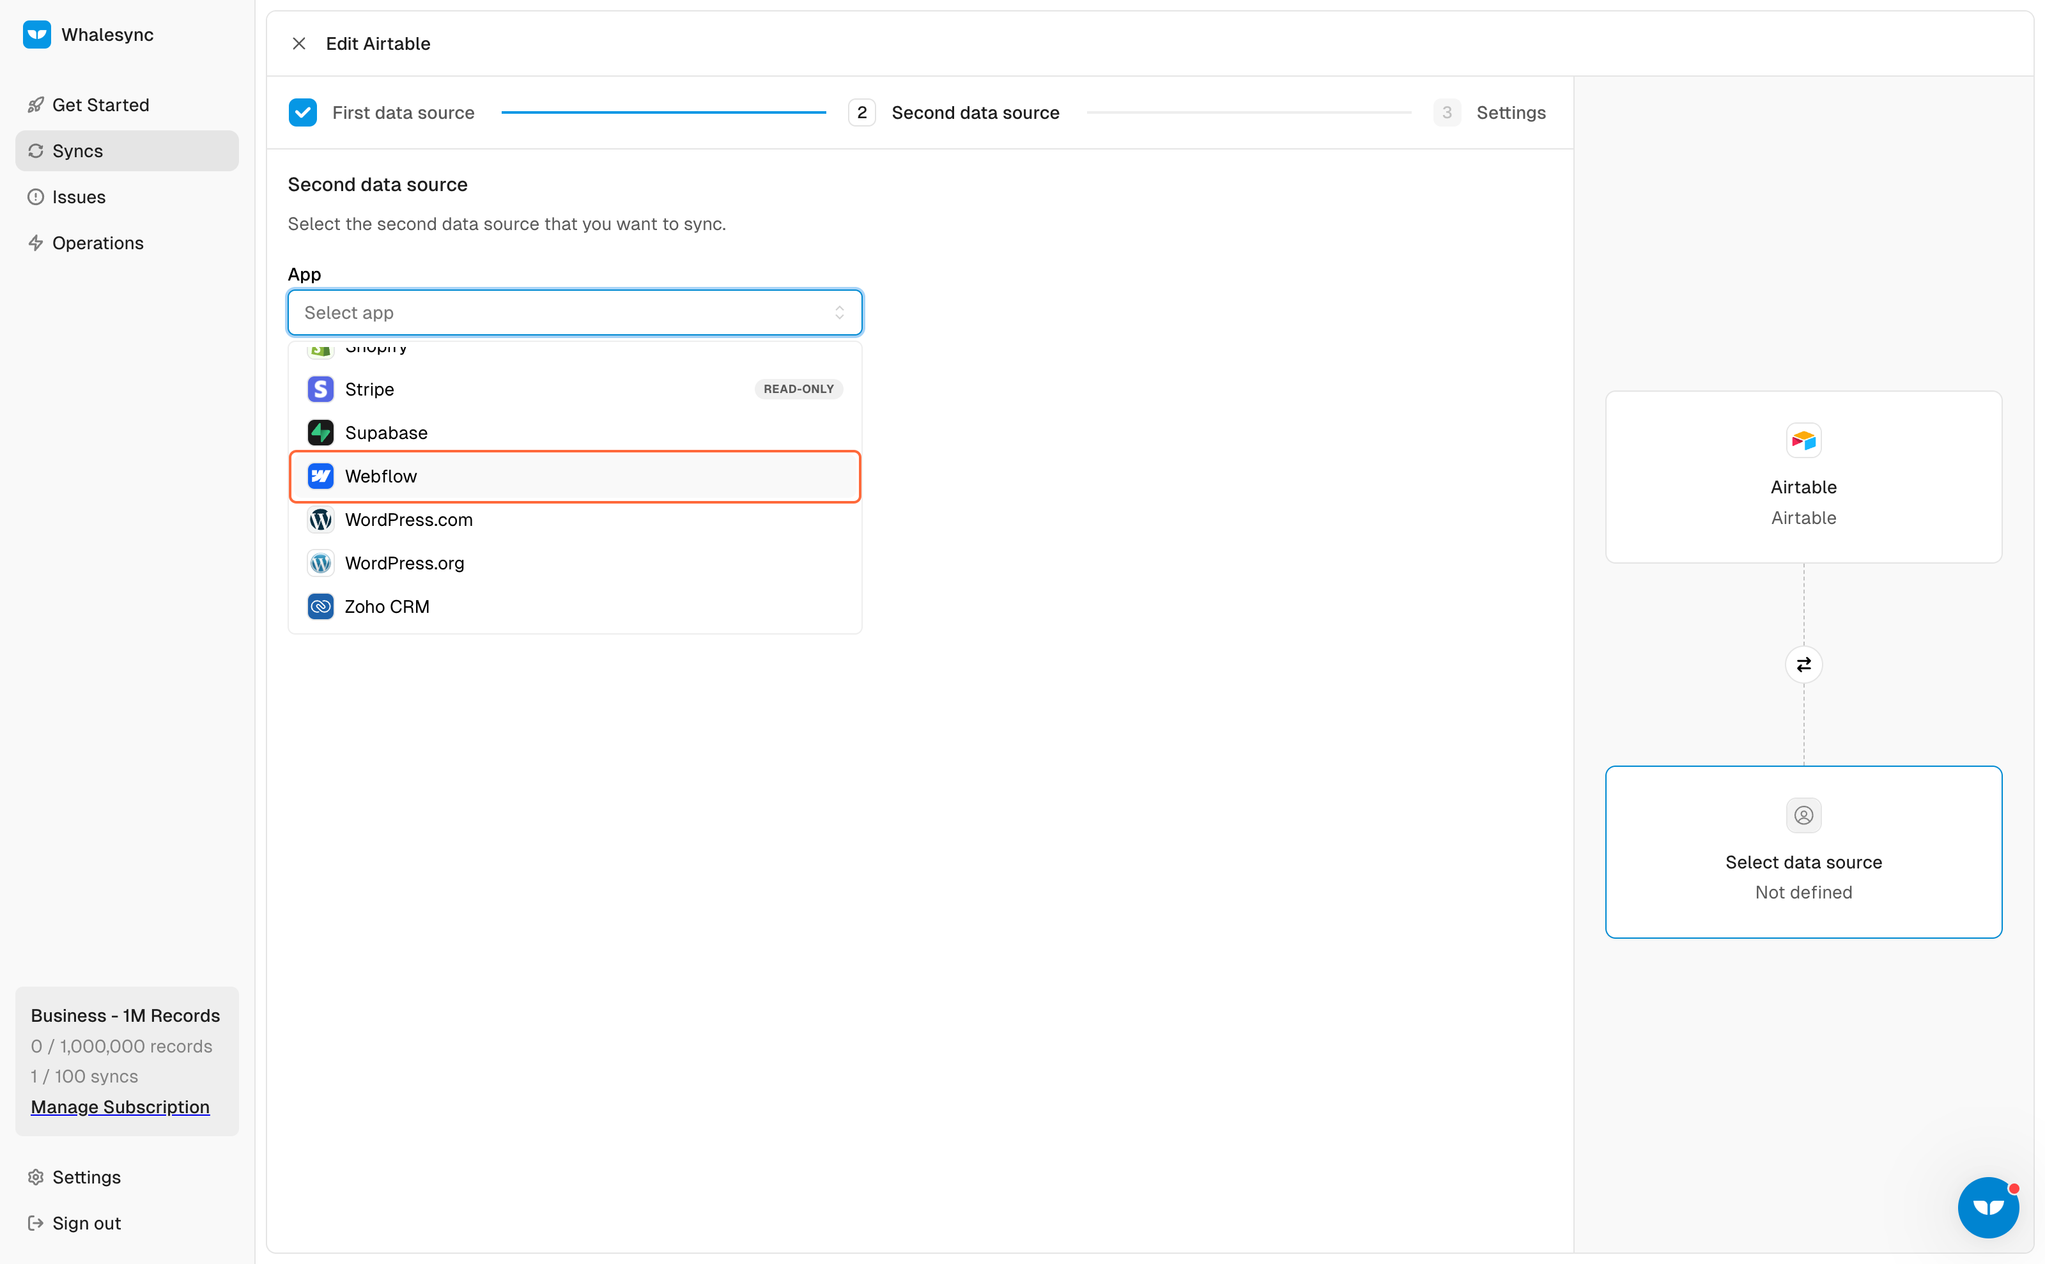This screenshot has width=2045, height=1264.
Task: Click the Whalesync logo icon
Action: pyautogui.click(x=37, y=35)
